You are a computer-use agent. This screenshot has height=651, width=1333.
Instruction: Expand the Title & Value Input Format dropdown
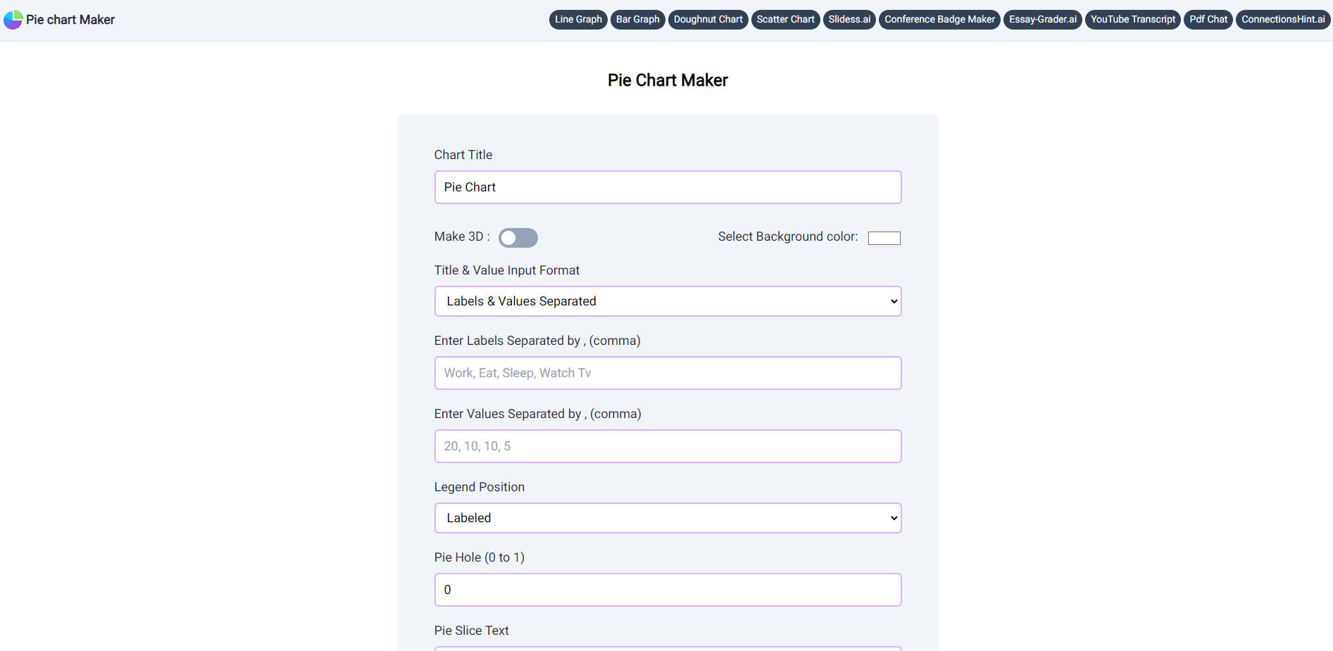668,301
